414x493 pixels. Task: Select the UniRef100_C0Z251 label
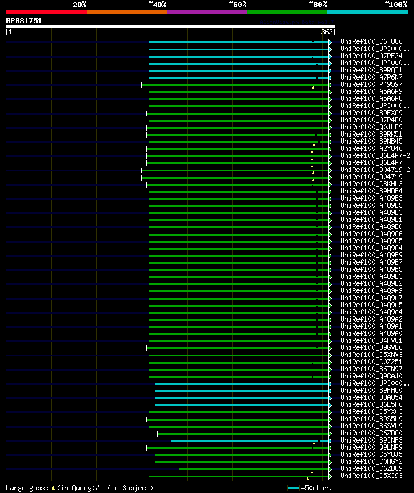click(371, 362)
